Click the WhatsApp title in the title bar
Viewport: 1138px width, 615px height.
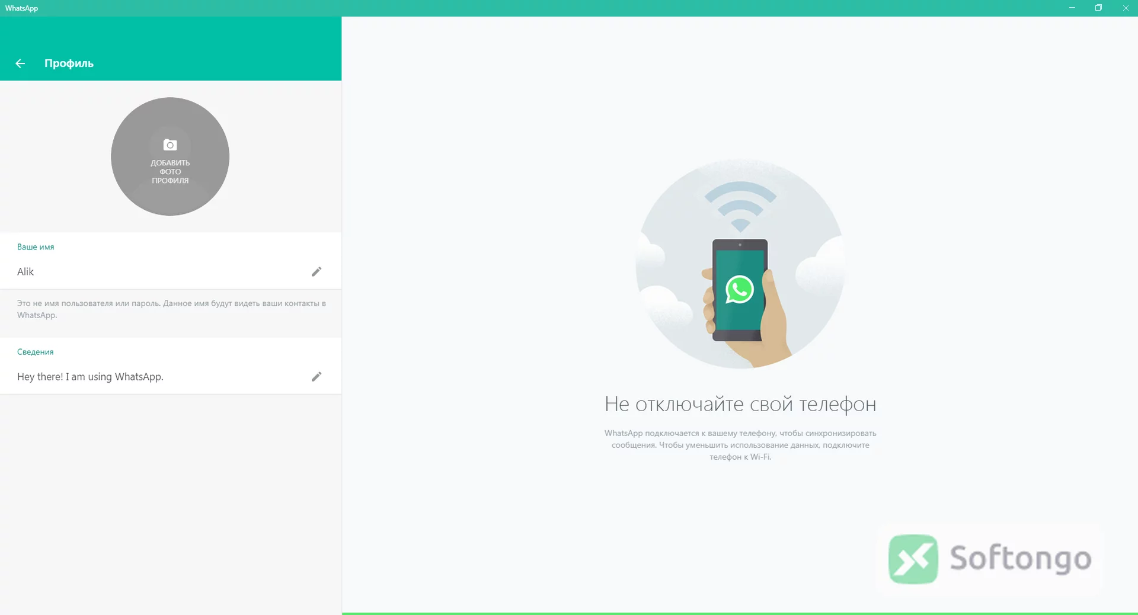(21, 8)
